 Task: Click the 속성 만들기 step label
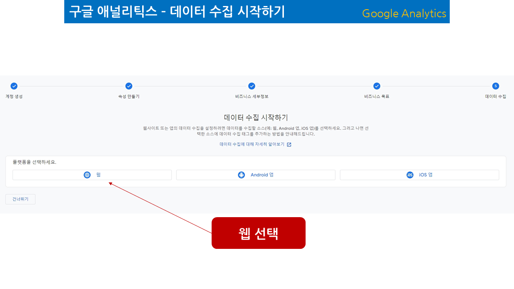[x=129, y=97]
